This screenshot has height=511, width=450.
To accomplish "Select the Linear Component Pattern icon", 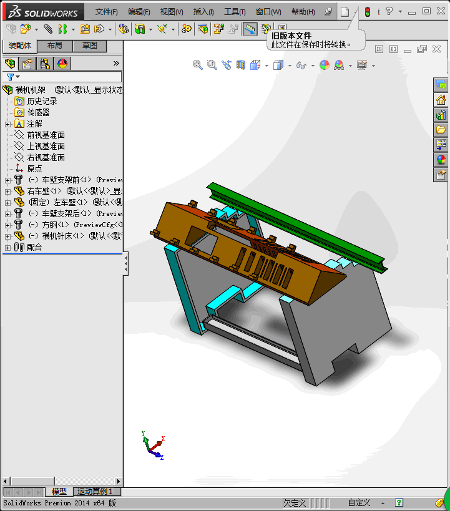I will click(62, 29).
